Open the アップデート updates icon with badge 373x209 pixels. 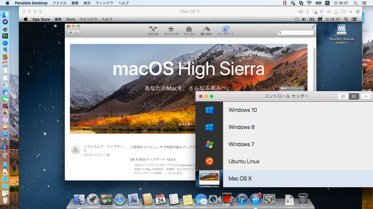pos(226,31)
